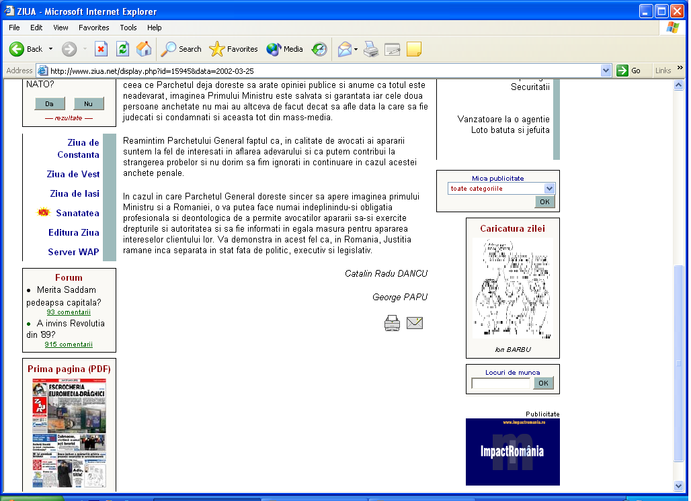Click OK under Mica publicitate
Viewport: 691px width, 501px height.
544,201
